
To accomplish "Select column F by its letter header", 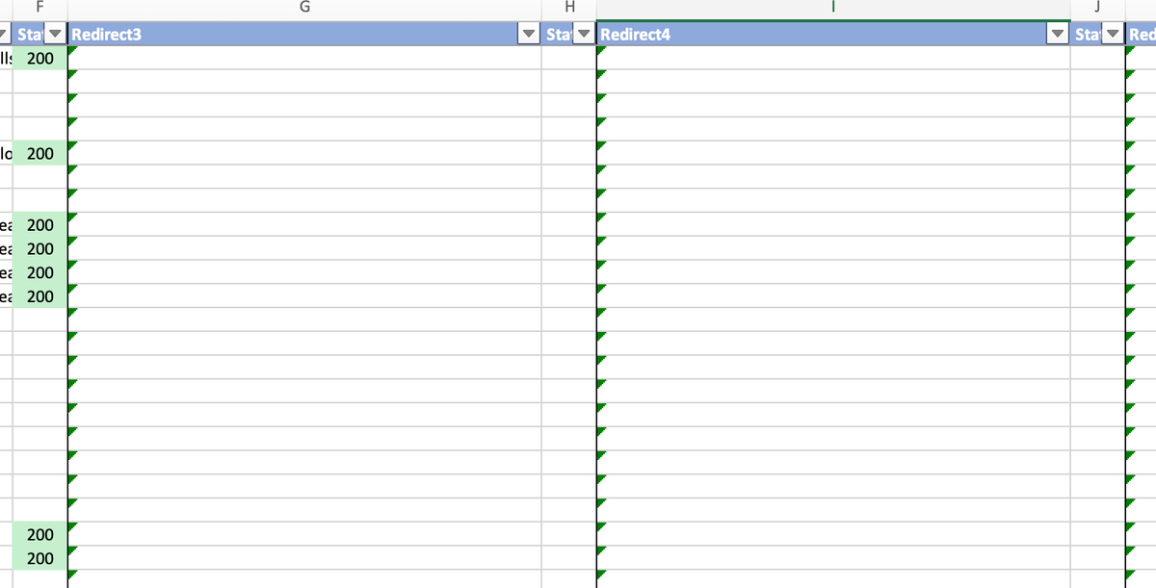I will tap(39, 9).
